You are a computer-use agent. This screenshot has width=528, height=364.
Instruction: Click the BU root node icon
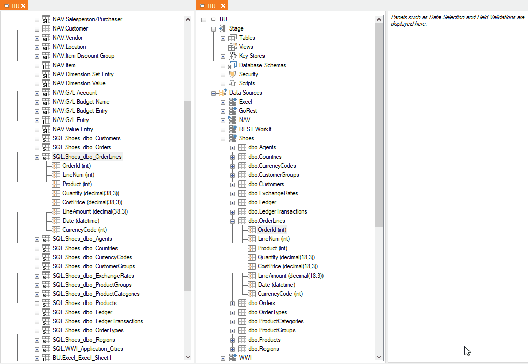pos(213,19)
